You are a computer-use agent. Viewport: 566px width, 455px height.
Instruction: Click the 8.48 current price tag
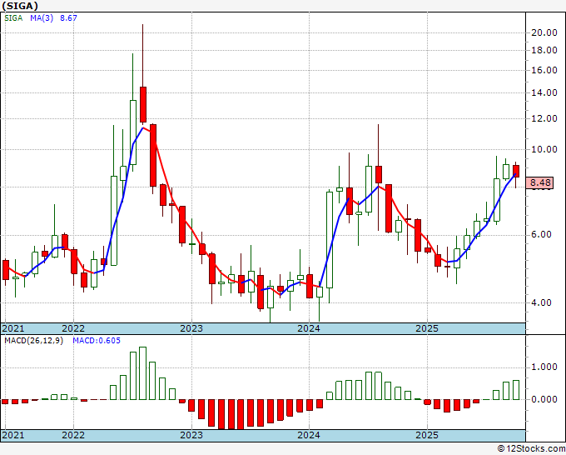[540, 182]
